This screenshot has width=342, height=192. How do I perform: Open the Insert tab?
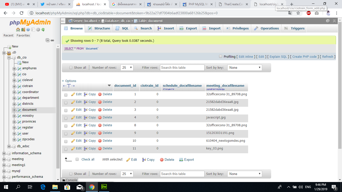[x=165, y=28]
